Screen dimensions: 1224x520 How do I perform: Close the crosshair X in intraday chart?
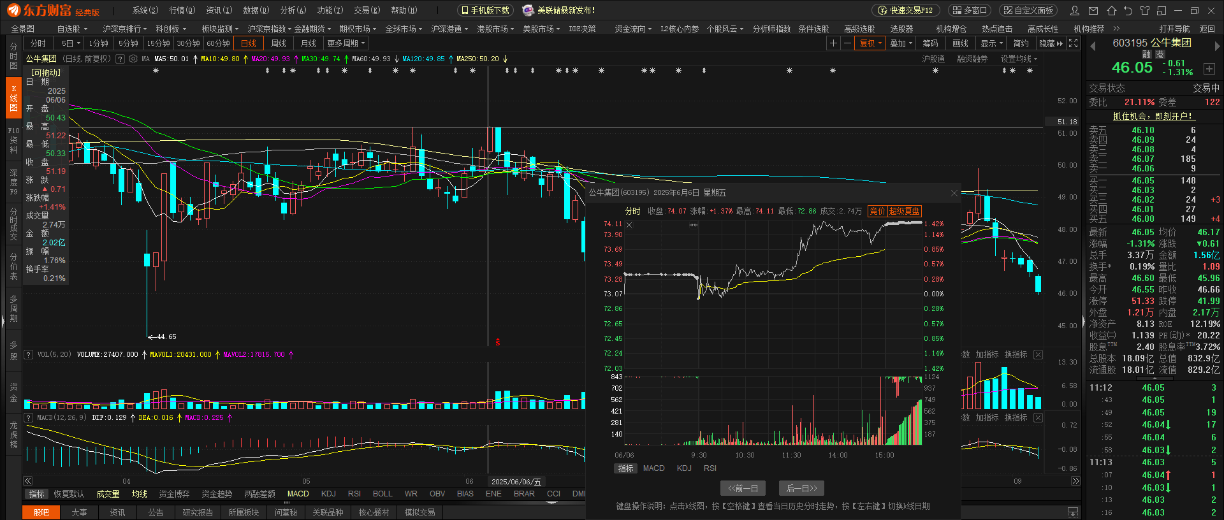629,224
